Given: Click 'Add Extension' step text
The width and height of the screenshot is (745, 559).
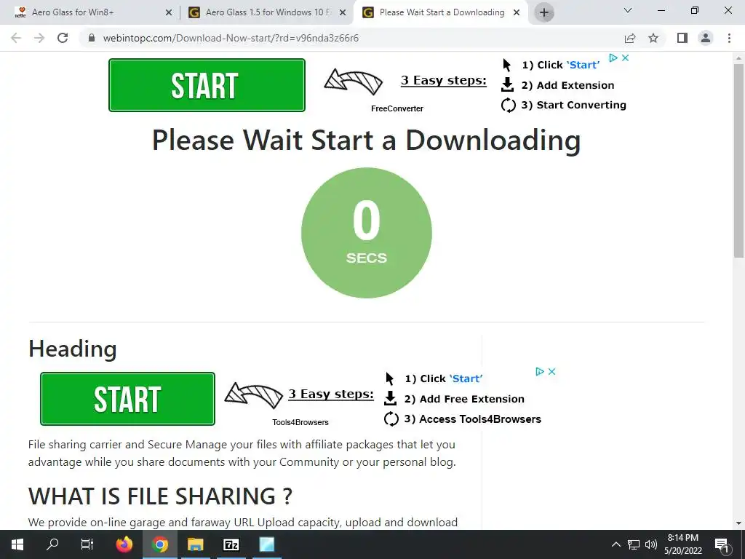Looking at the screenshot, I should coord(575,86).
